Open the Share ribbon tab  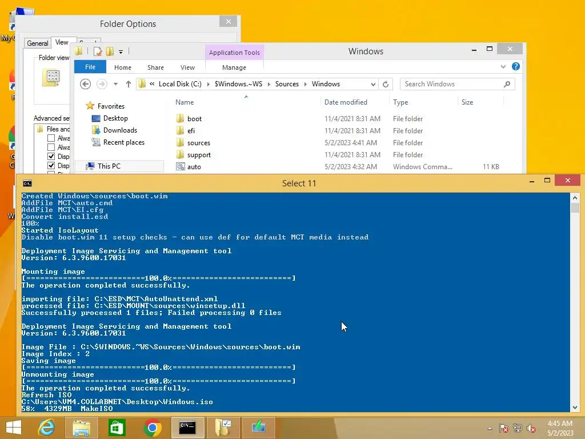point(155,67)
